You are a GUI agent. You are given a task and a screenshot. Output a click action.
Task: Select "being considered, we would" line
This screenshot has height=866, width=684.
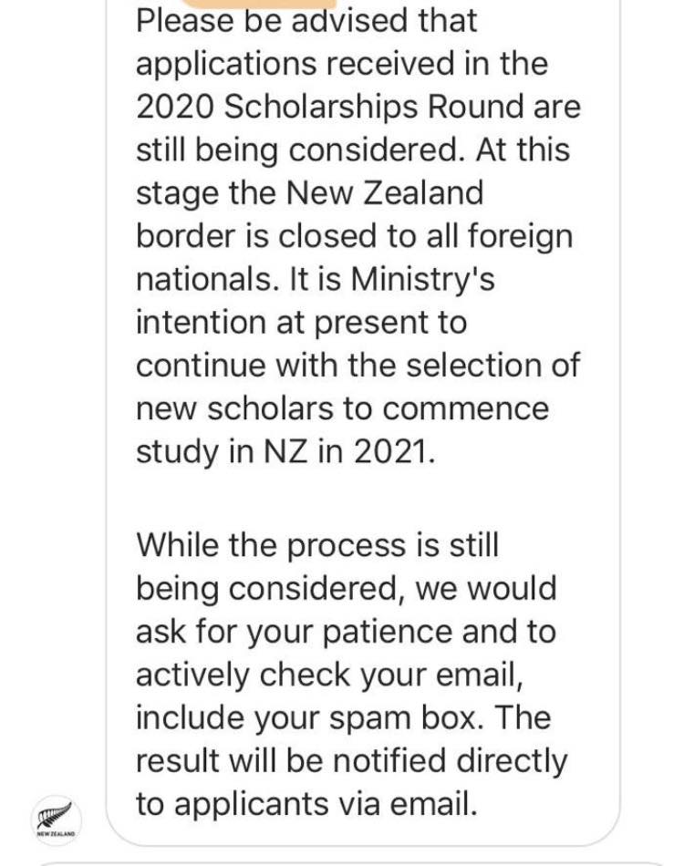point(346,588)
